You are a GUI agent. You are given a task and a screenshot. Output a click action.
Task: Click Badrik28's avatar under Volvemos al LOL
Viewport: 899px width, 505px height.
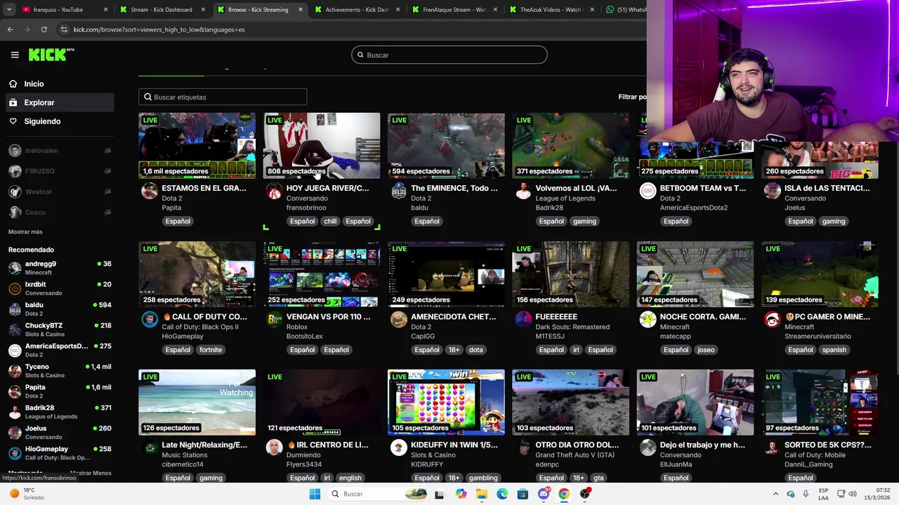pos(523,191)
